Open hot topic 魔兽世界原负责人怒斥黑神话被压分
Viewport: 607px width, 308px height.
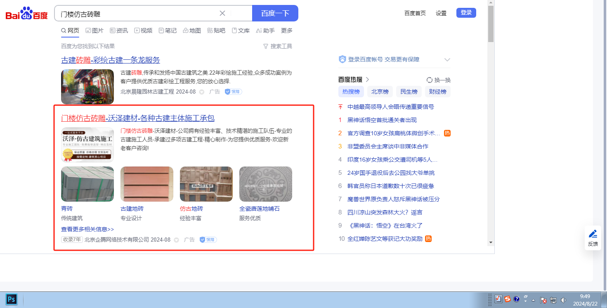(394, 199)
